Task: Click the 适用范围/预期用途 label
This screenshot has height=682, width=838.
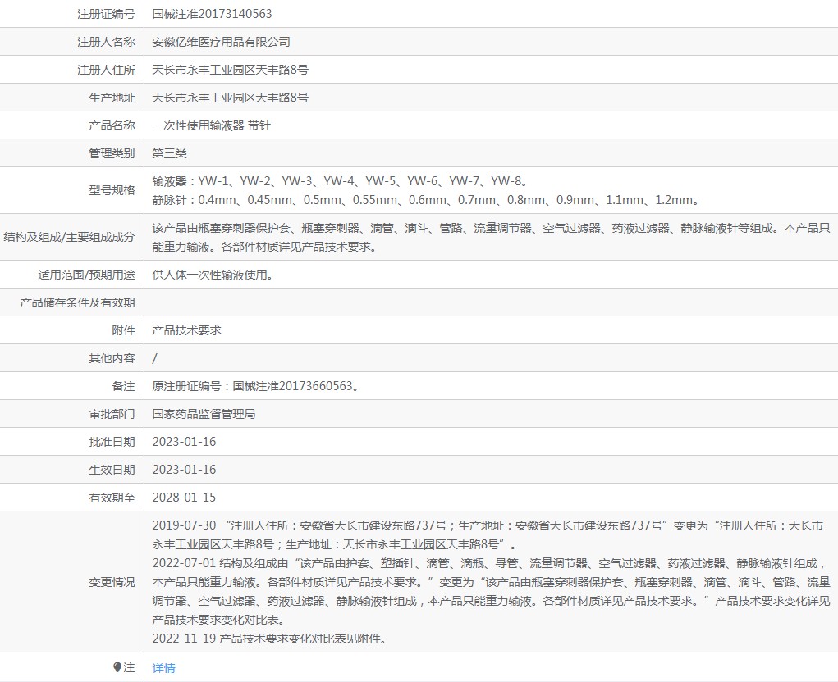Action: [x=86, y=275]
